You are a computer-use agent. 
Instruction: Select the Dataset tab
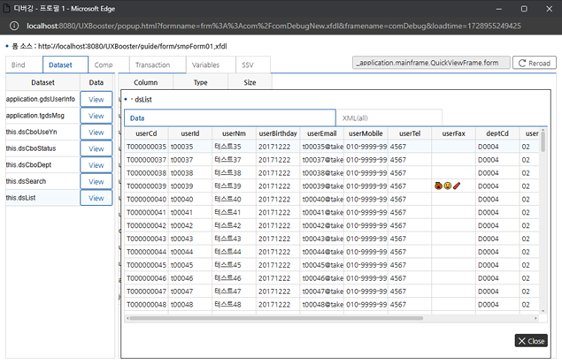pyautogui.click(x=65, y=64)
